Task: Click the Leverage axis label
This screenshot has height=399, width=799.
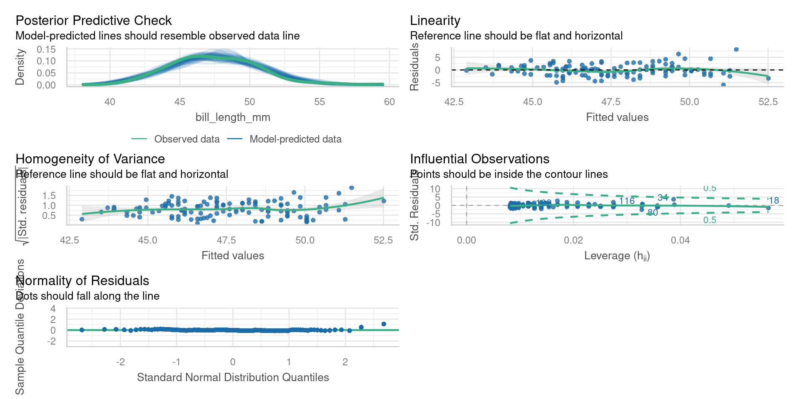Action: point(617,256)
